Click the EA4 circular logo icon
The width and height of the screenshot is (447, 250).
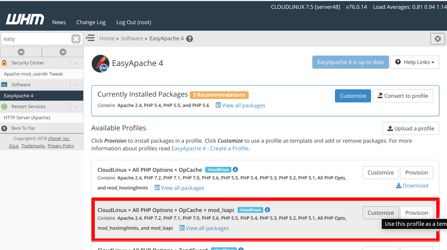pyautogui.click(x=101, y=63)
